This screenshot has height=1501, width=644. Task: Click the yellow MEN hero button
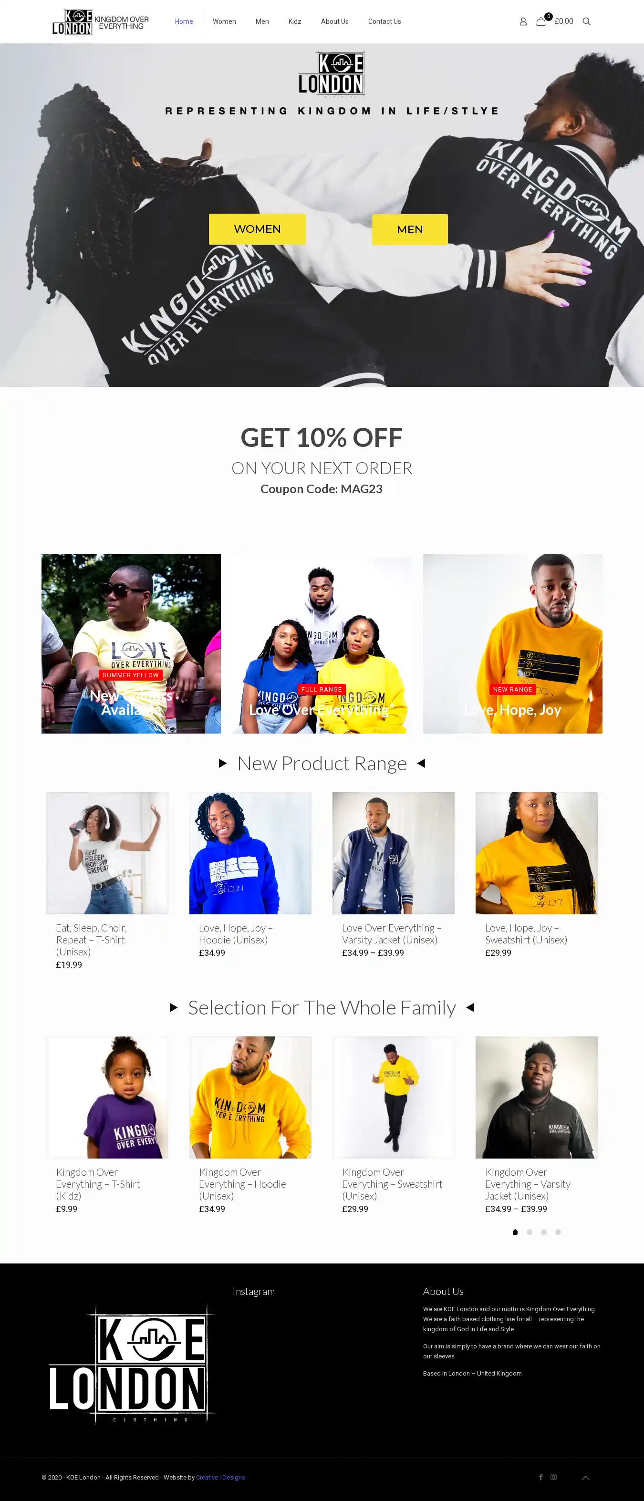pos(410,229)
